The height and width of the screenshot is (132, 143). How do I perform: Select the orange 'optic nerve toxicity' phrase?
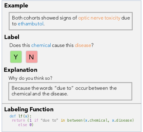[x=99, y=18]
